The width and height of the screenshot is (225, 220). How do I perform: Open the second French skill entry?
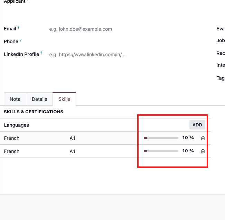12,151
